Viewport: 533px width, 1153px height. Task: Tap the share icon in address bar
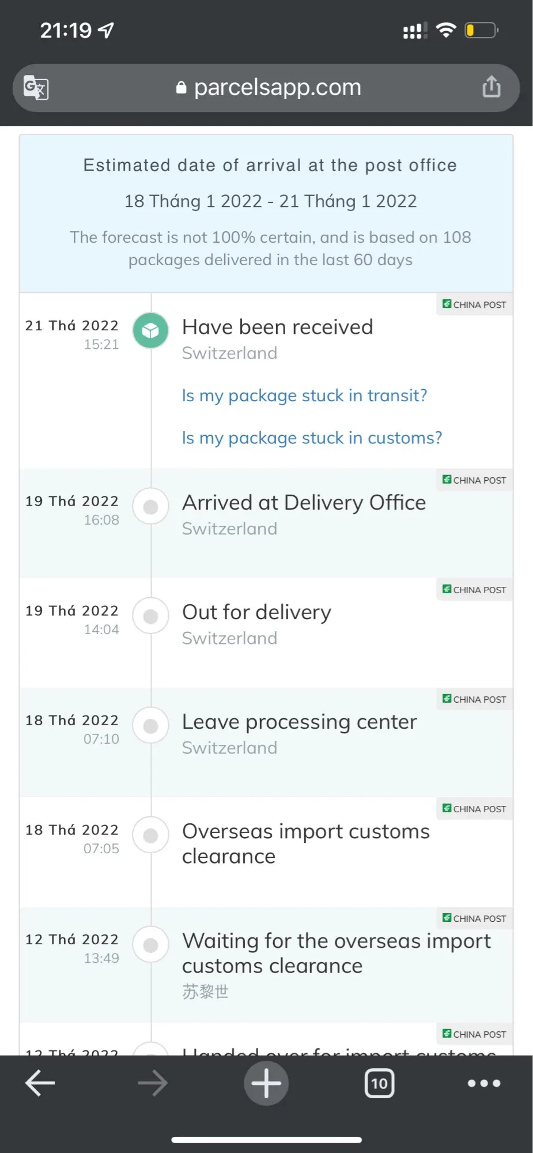tap(491, 87)
